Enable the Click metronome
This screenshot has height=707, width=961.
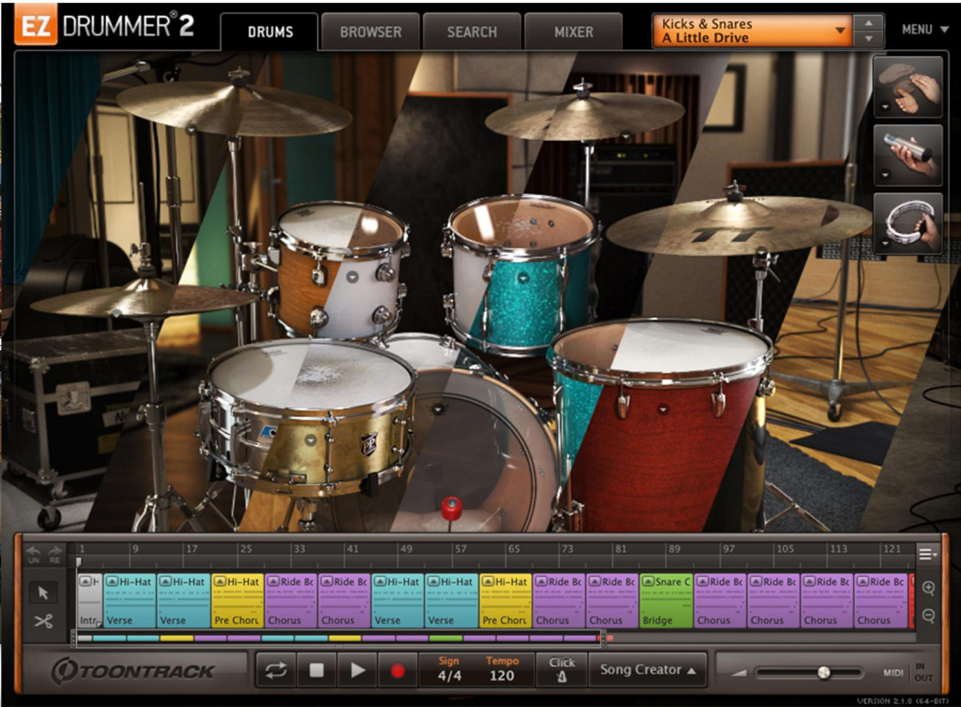pos(561,671)
